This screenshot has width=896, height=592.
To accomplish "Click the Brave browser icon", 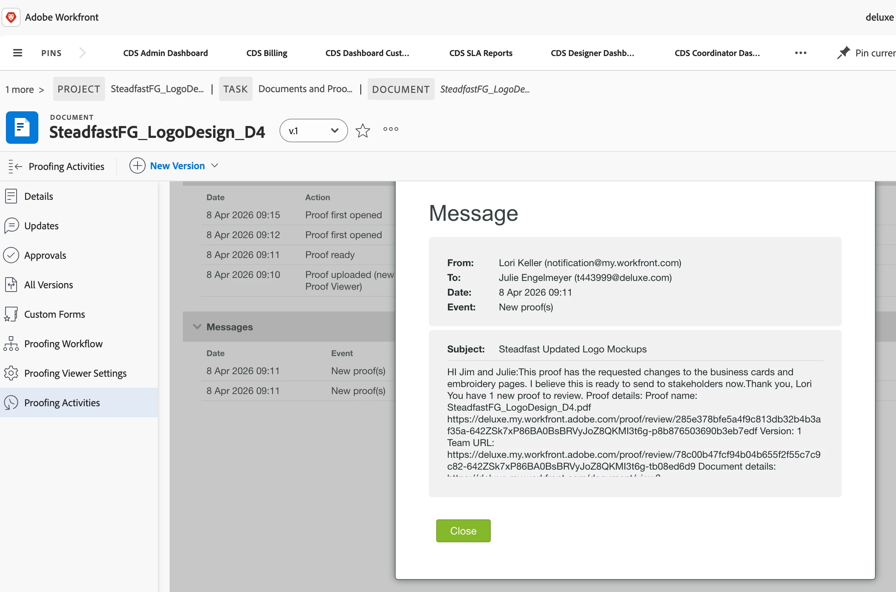I will [x=11, y=17].
